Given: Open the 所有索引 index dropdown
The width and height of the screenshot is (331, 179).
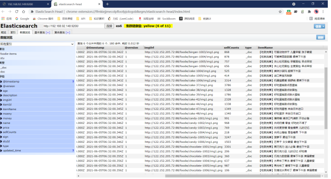Looking at the screenshot, I should click(37, 44).
